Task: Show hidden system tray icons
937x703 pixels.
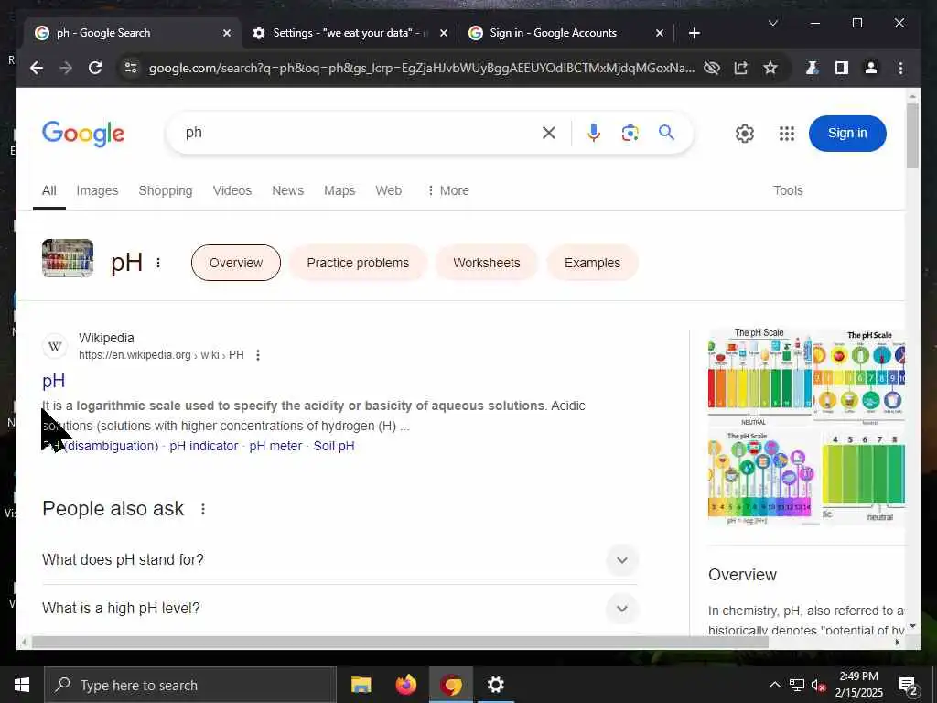Action: [774, 685]
